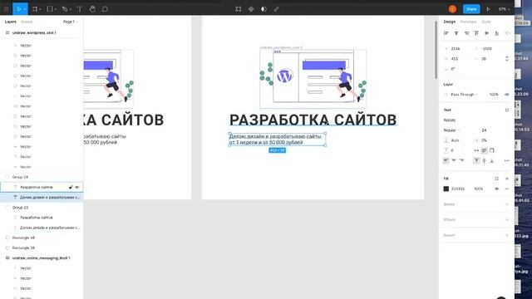Align selection to horizontal centers
The image size is (532, 299).
(456, 33)
